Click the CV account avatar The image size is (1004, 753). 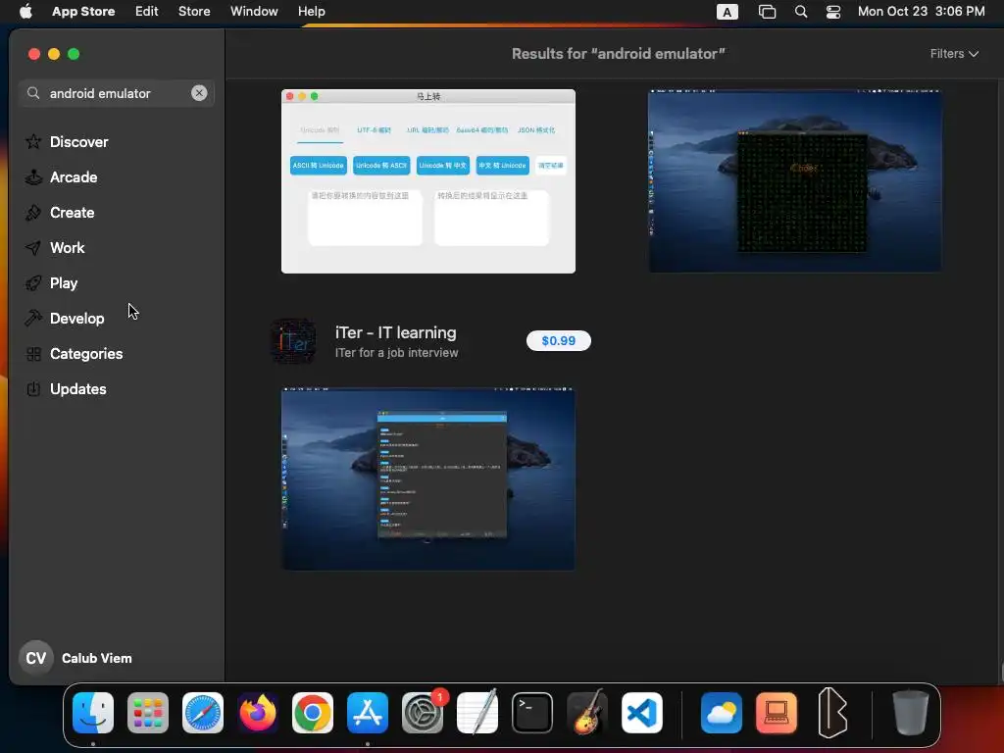[36, 658]
